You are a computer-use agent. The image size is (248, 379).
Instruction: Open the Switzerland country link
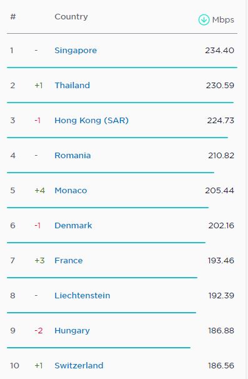coord(79,365)
